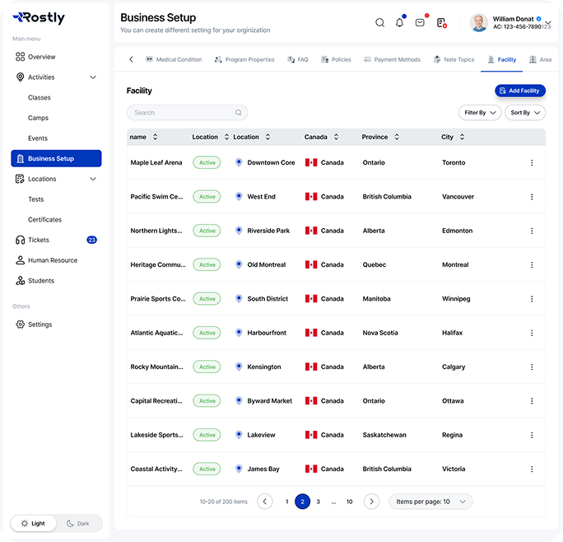
Task: Open row menu for Rocky Mountain...
Action: tap(532, 367)
